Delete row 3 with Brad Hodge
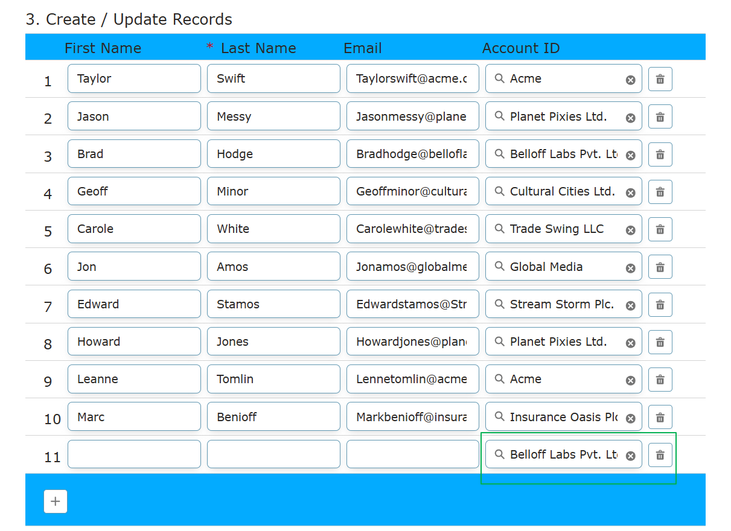The height and width of the screenshot is (531, 731). pyautogui.click(x=660, y=154)
